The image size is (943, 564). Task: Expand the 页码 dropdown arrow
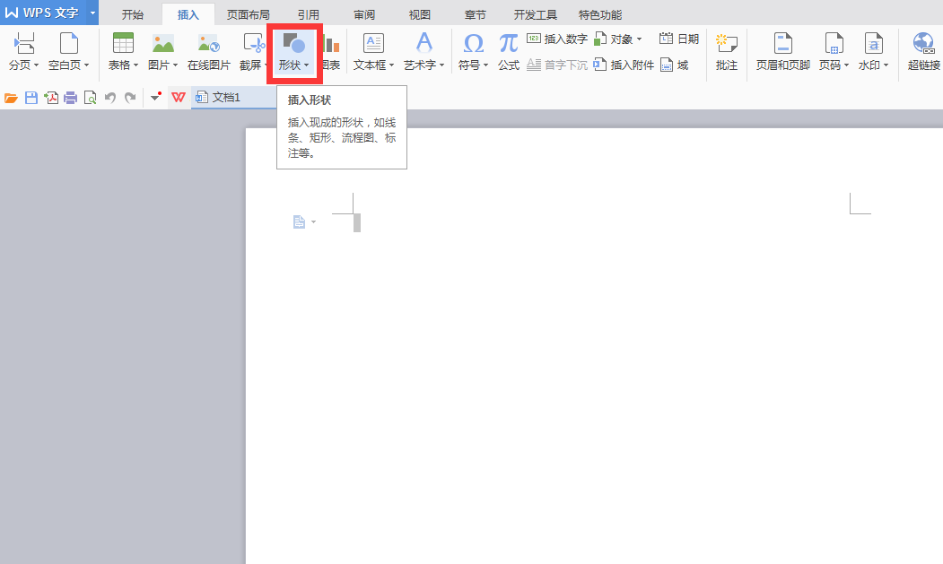coord(846,65)
